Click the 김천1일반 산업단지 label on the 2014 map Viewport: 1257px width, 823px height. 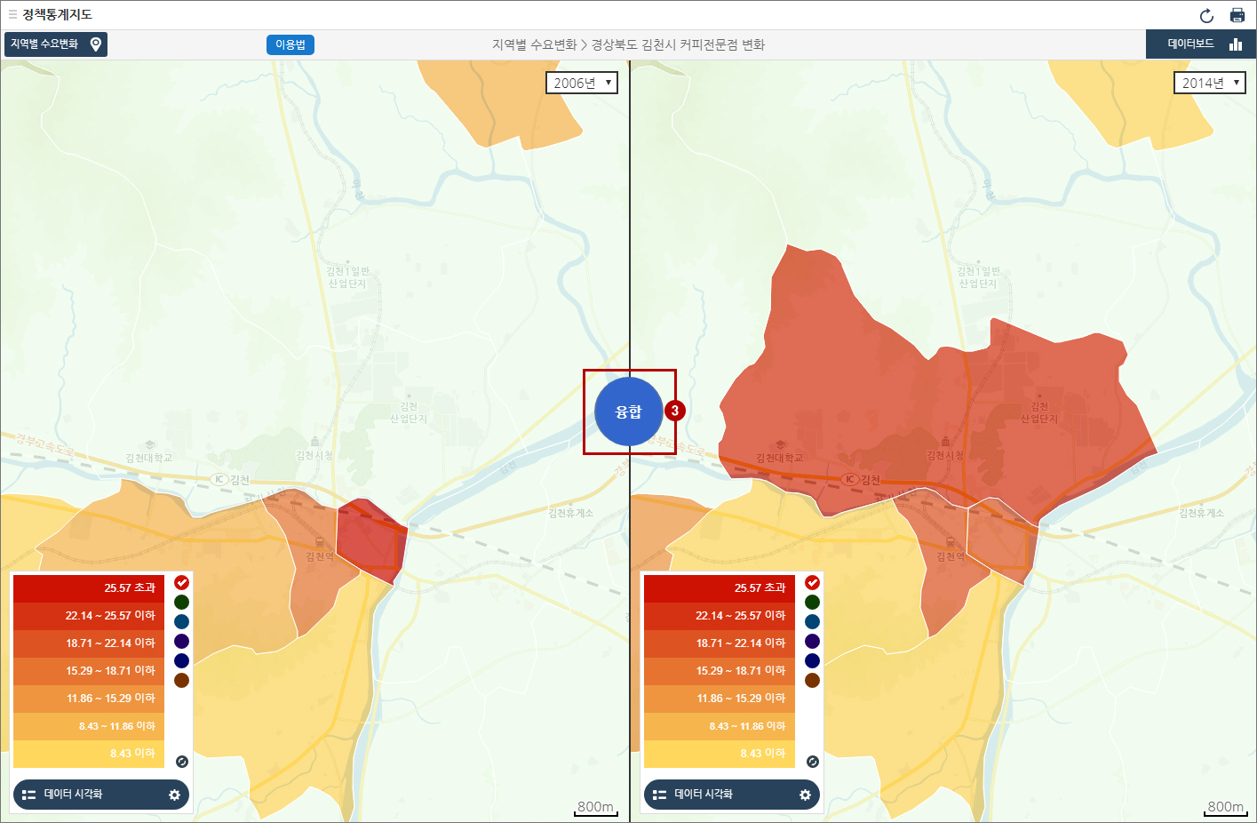[978, 277]
